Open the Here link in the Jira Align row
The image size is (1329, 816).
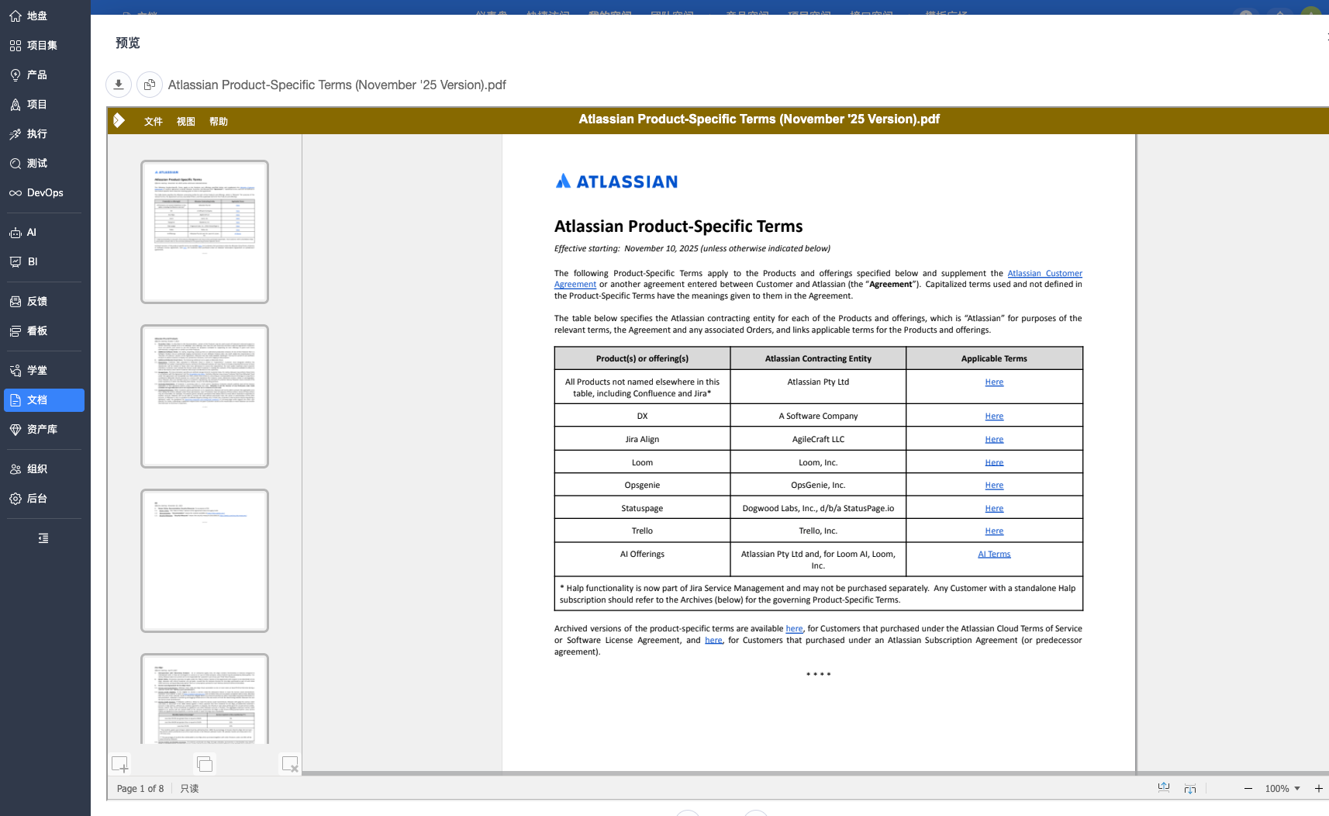point(994,439)
